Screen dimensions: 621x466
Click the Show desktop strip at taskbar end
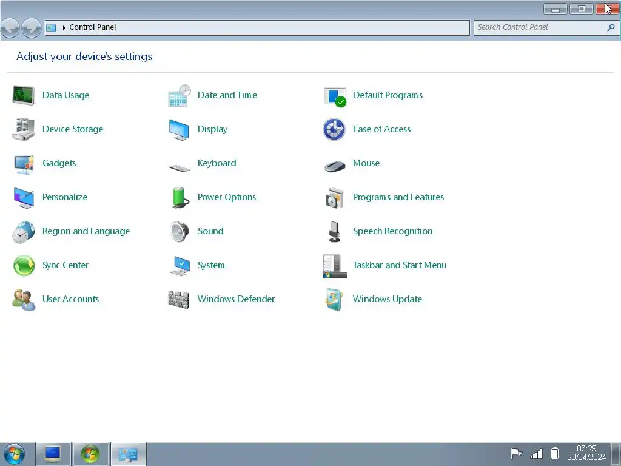[x=616, y=454]
